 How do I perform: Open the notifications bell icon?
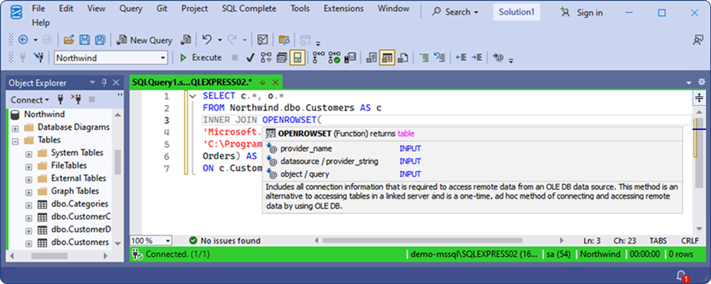(x=682, y=275)
